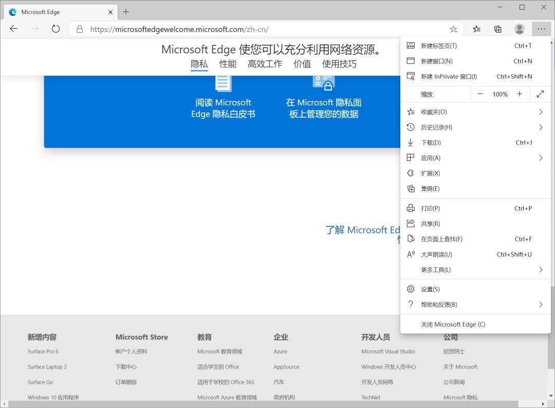
Task: Open 在 Microsoft 隐私面板上管理您的数据 link
Action: click(x=324, y=108)
